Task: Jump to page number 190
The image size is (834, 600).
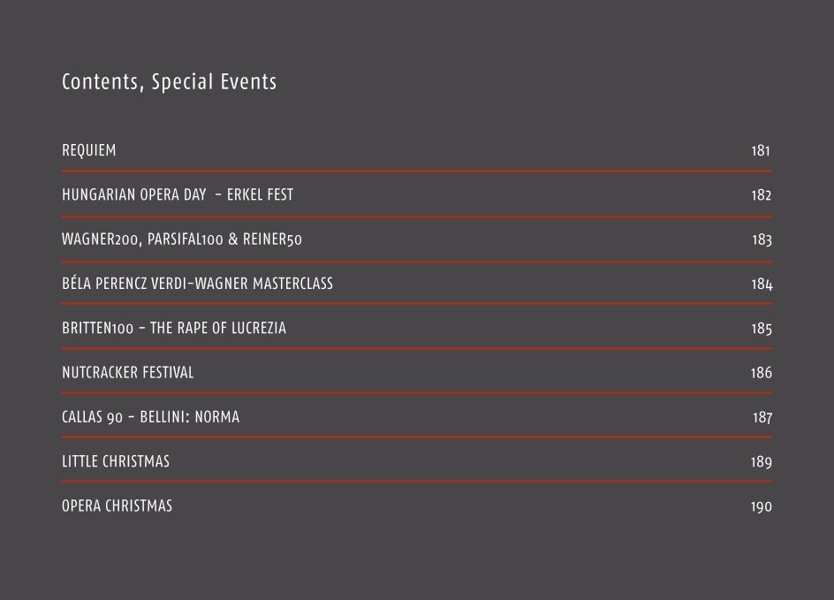Action: [x=762, y=506]
